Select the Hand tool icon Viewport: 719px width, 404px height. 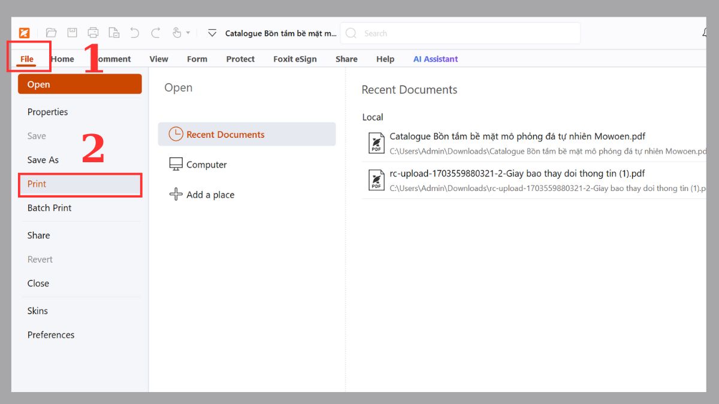point(177,33)
